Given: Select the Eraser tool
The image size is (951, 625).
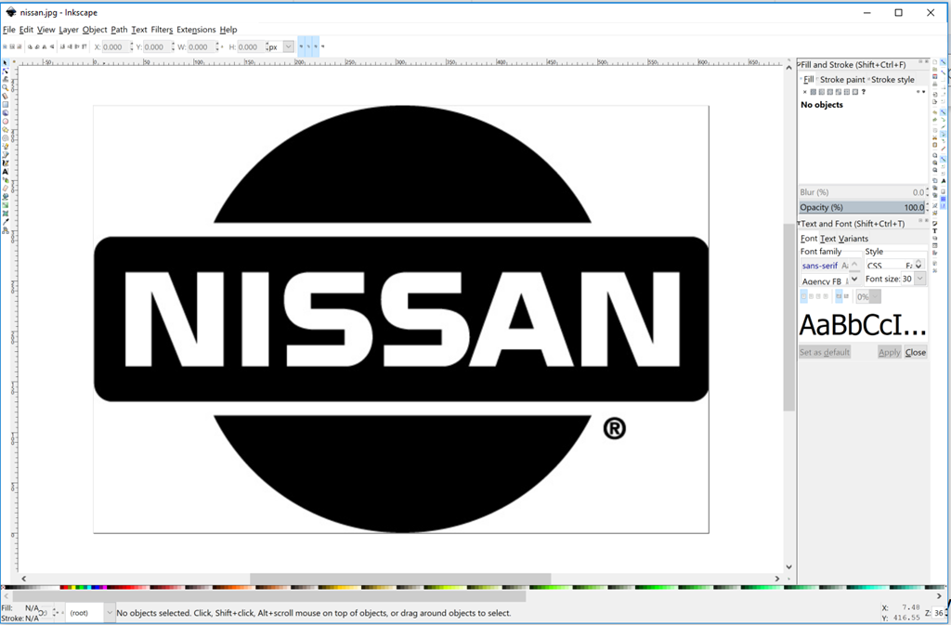Looking at the screenshot, I should 5,189.
